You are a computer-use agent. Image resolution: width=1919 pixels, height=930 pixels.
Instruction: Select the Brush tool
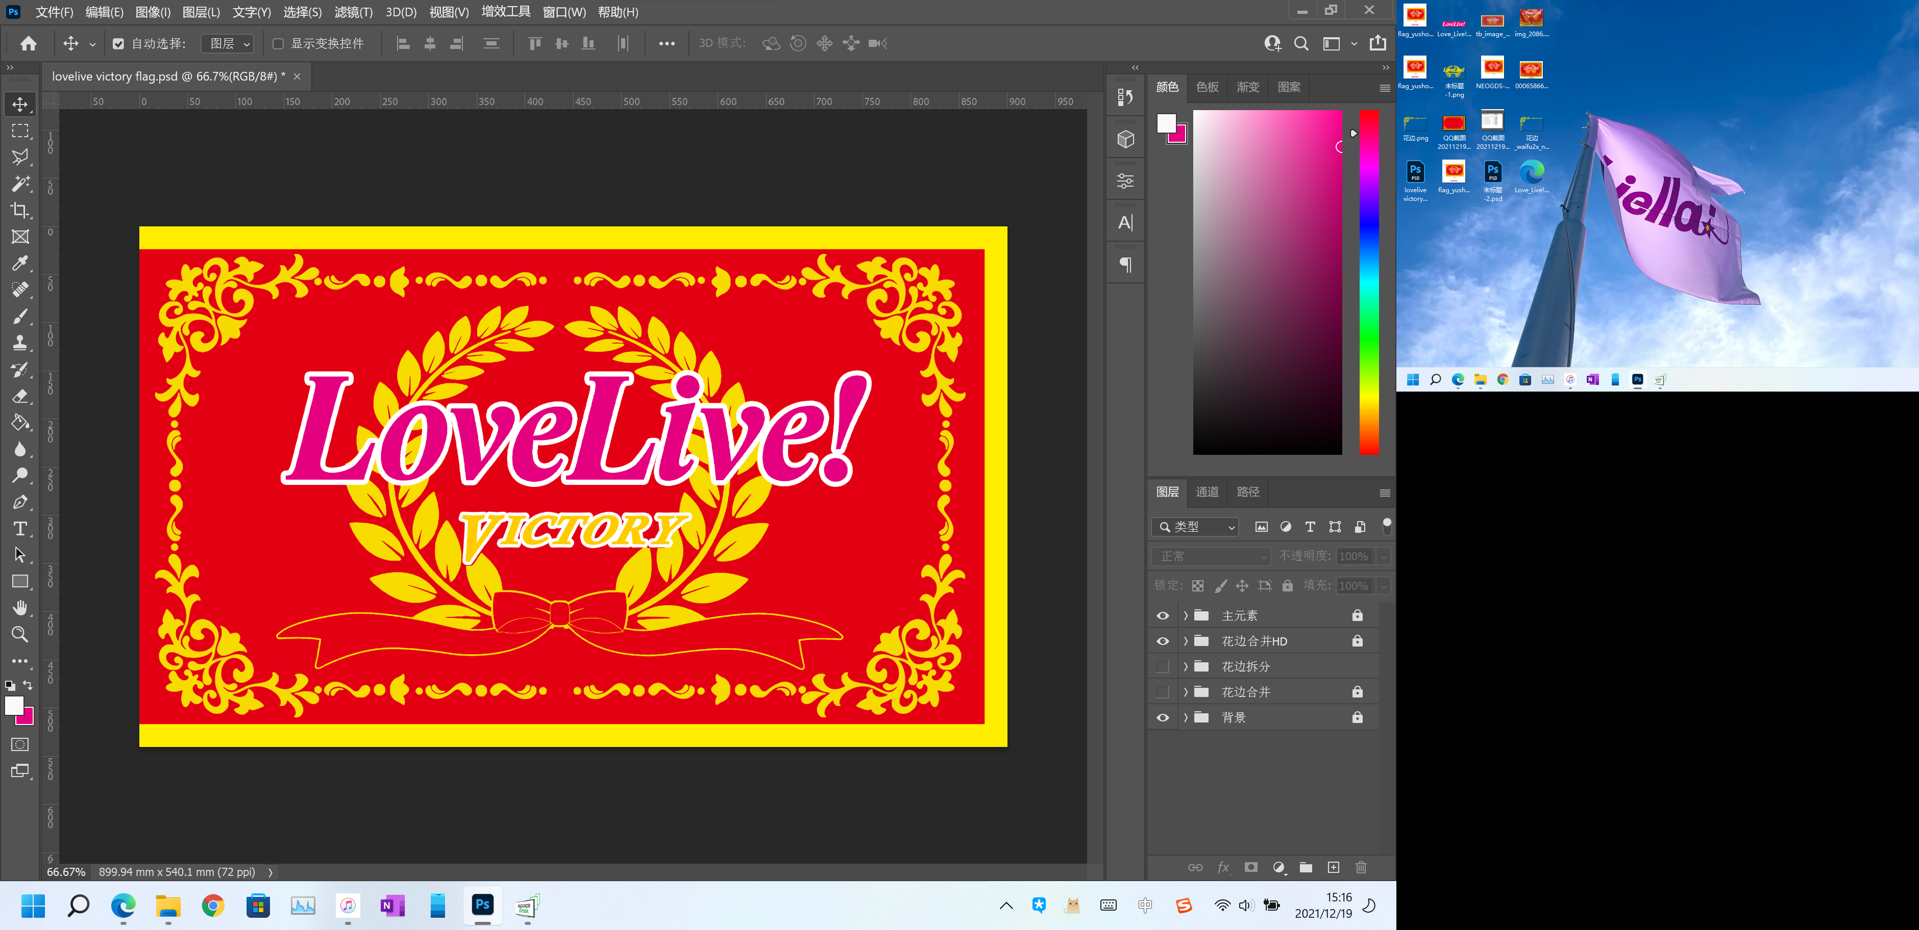[20, 316]
